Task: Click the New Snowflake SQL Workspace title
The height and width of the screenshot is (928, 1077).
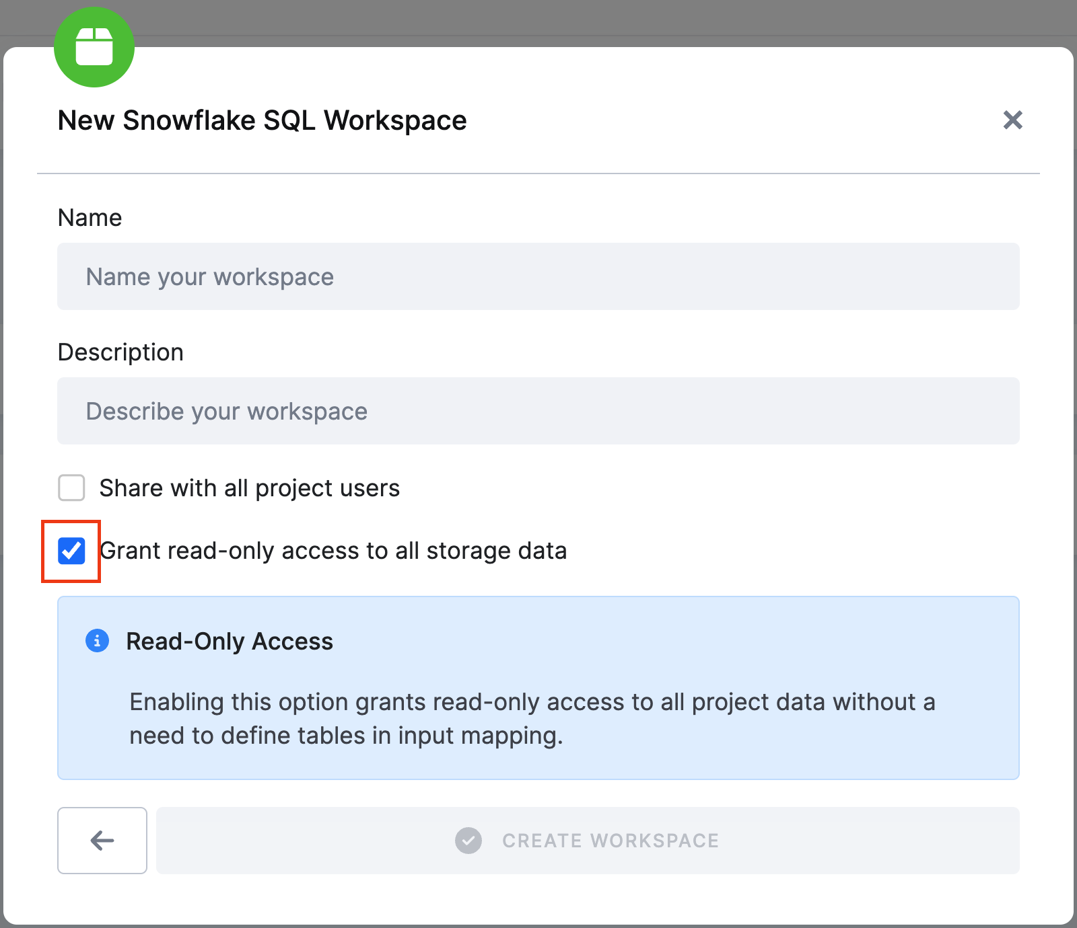Action: [x=262, y=120]
